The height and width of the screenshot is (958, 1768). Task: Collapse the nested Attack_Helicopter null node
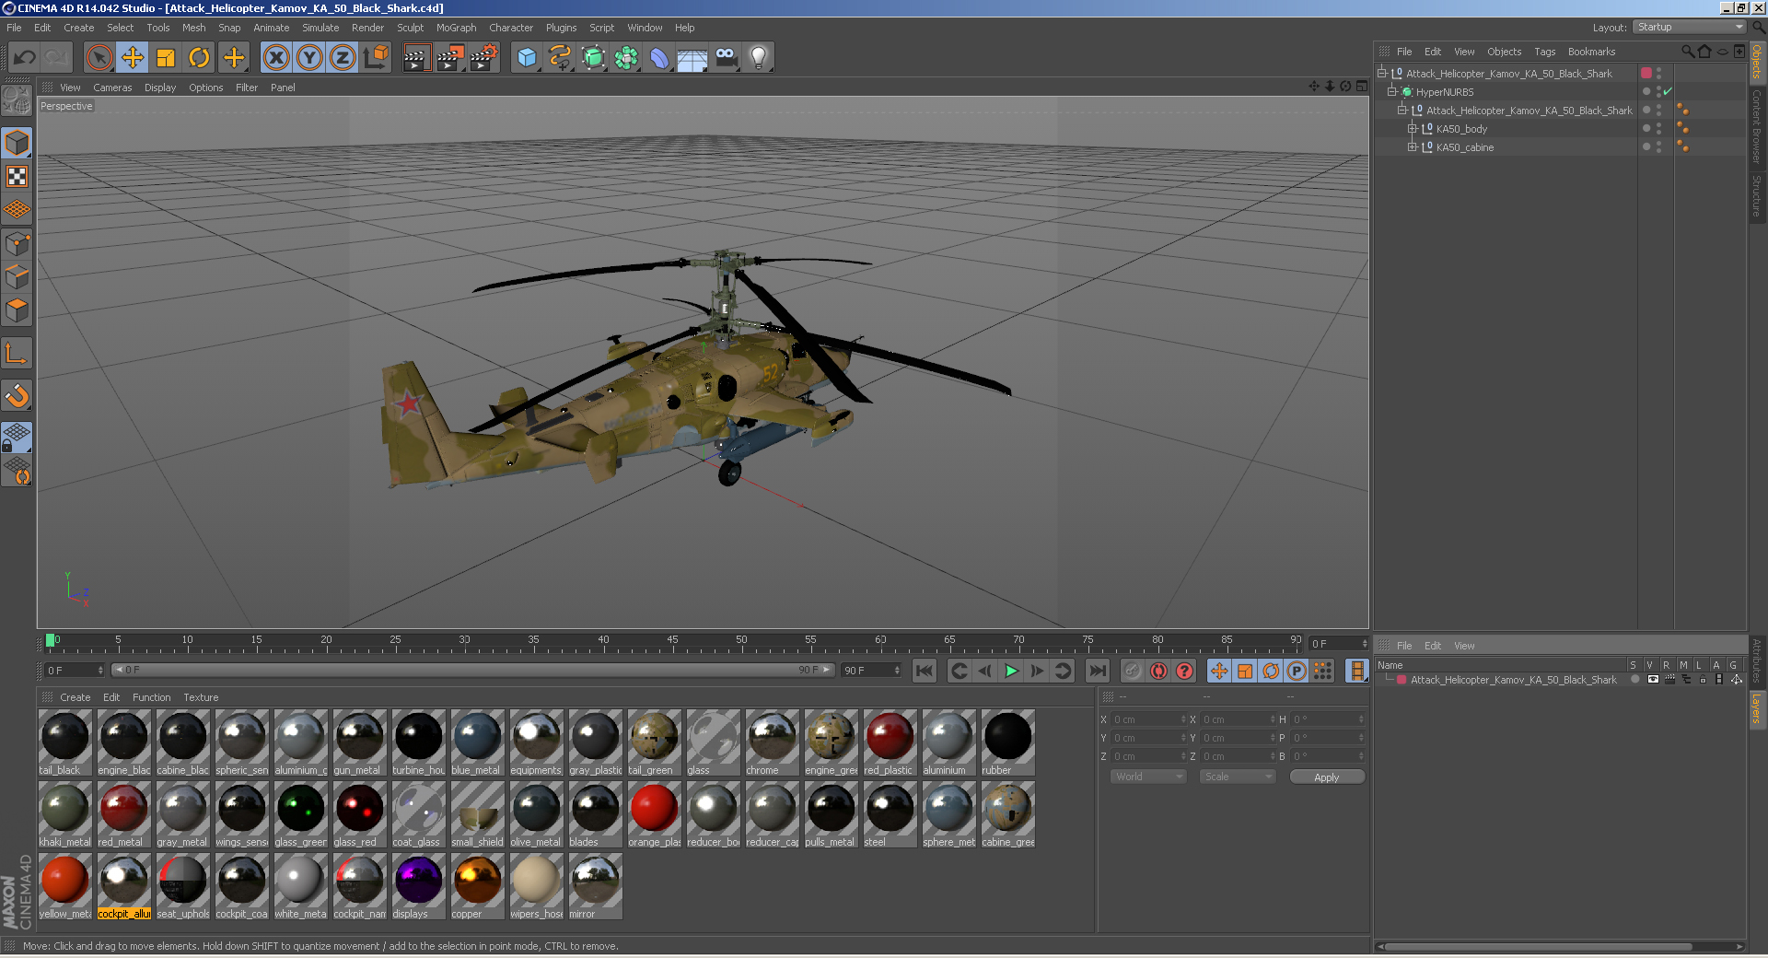point(1402,111)
